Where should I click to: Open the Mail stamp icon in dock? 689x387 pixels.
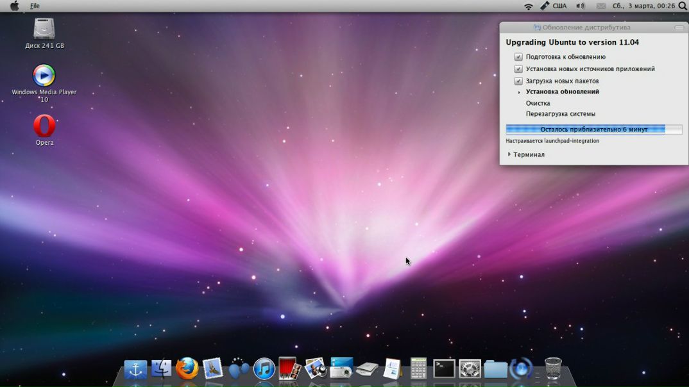pos(212,368)
